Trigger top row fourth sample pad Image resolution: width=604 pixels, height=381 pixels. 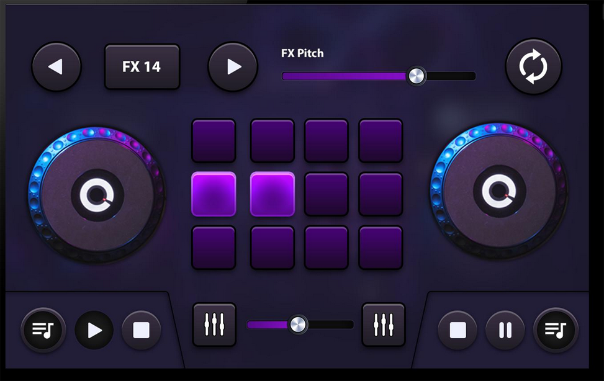pos(381,141)
